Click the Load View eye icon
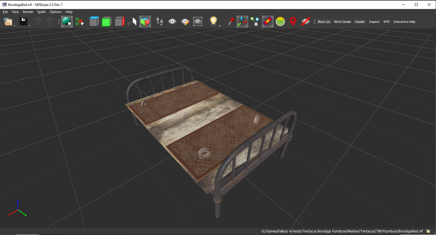Viewport: 436px width, 235px height. (172, 22)
